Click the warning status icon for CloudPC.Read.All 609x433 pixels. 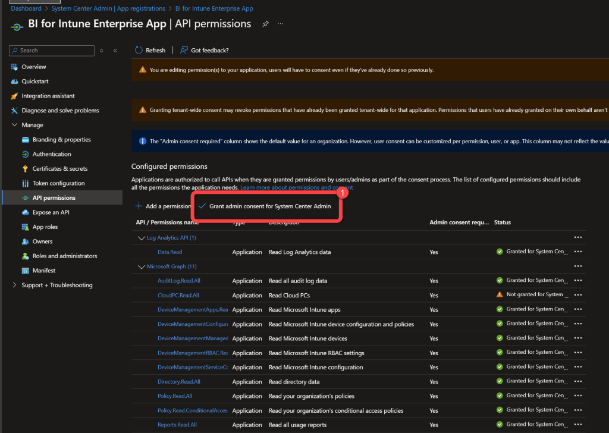(500, 294)
